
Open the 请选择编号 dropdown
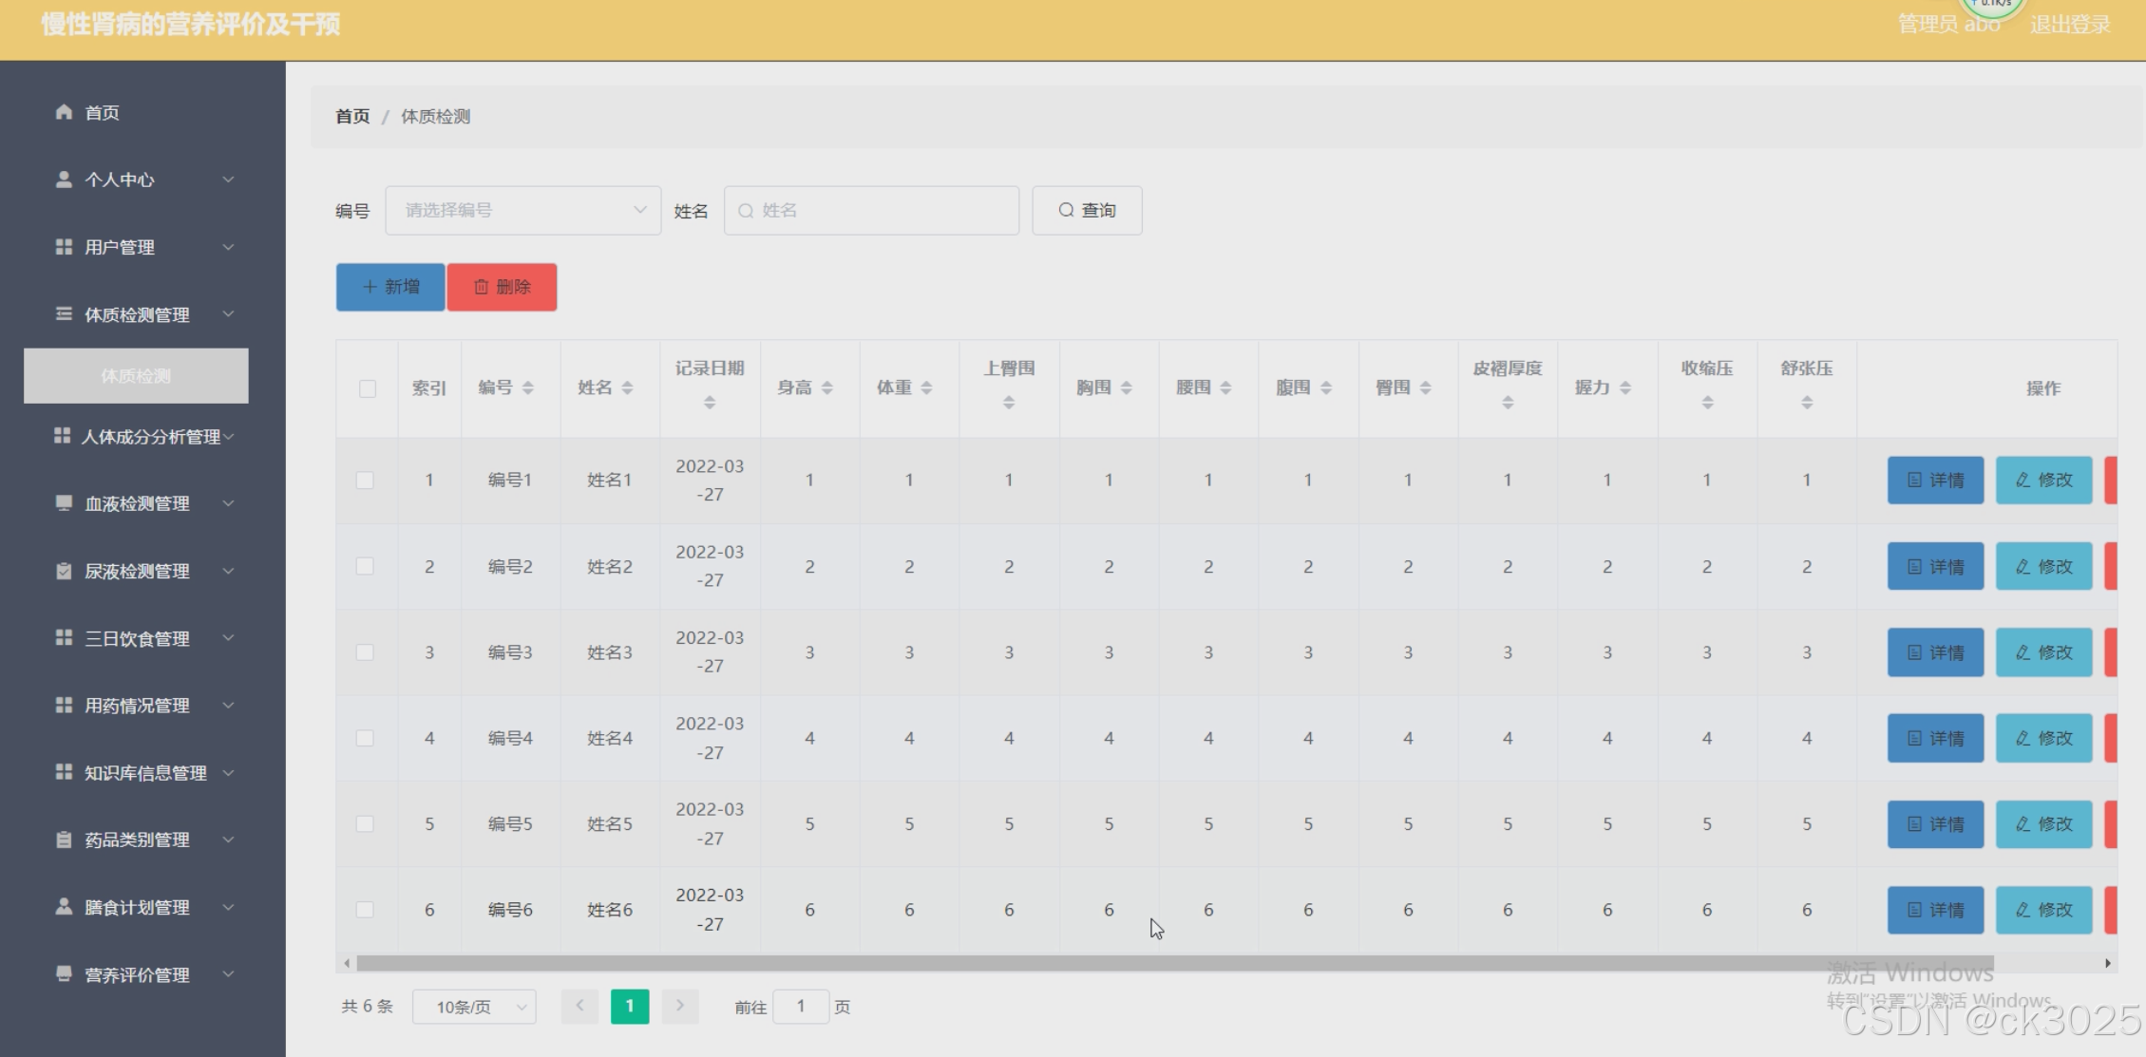tap(522, 210)
